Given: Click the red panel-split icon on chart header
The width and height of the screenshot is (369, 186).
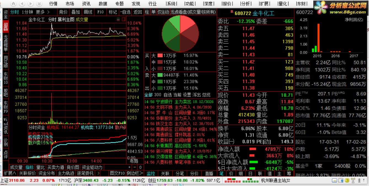Looking at the screenshot, I should [124, 20].
